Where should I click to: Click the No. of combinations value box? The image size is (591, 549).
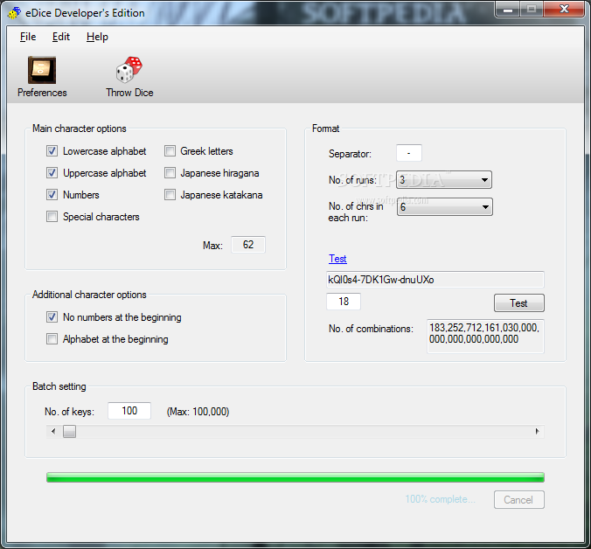[x=485, y=336]
